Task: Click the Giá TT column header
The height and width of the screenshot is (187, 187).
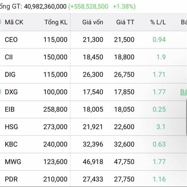Action: [125, 22]
